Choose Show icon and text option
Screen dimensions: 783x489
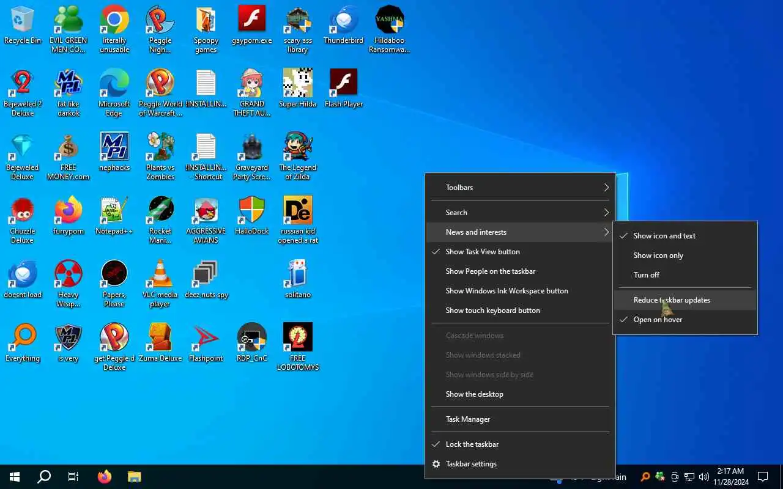[685, 236]
